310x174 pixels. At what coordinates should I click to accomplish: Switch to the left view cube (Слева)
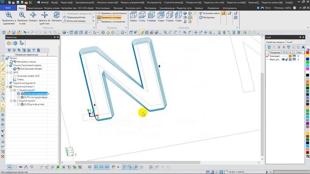[x=178, y=15]
